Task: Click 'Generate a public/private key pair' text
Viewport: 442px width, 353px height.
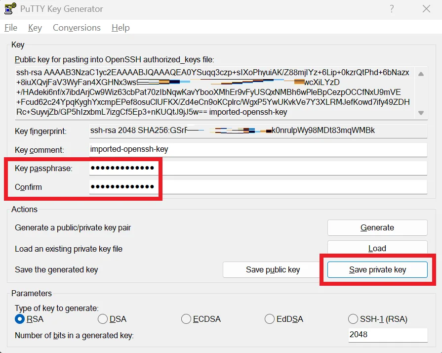Action: 73,228
